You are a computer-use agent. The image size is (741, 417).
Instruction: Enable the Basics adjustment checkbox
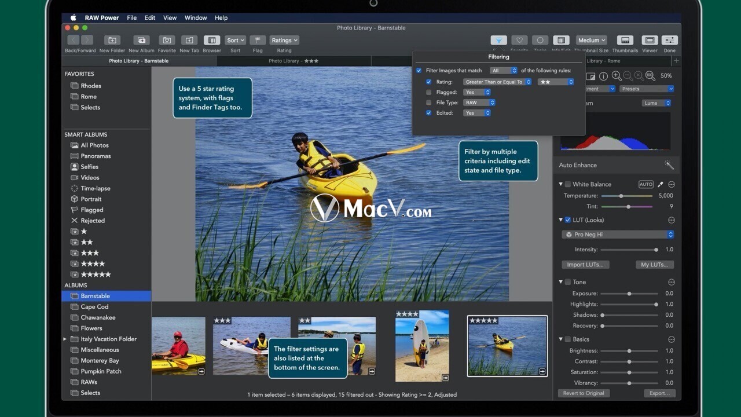tap(568, 339)
